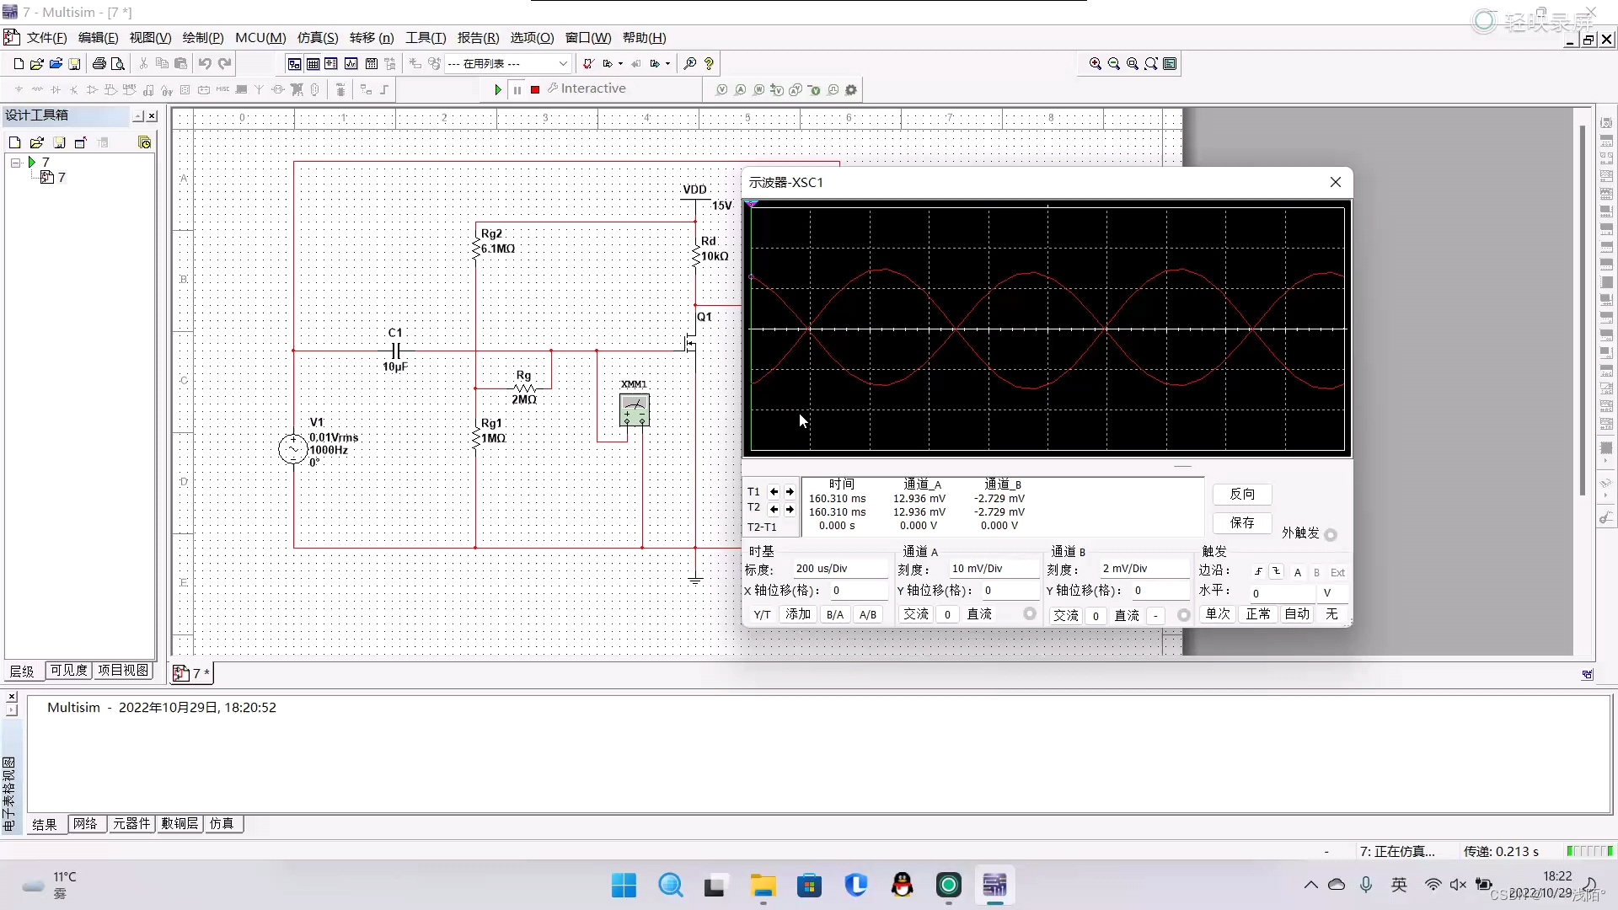The image size is (1618, 910).
Task: Stop the simulation with the red square icon
Action: pos(534,89)
